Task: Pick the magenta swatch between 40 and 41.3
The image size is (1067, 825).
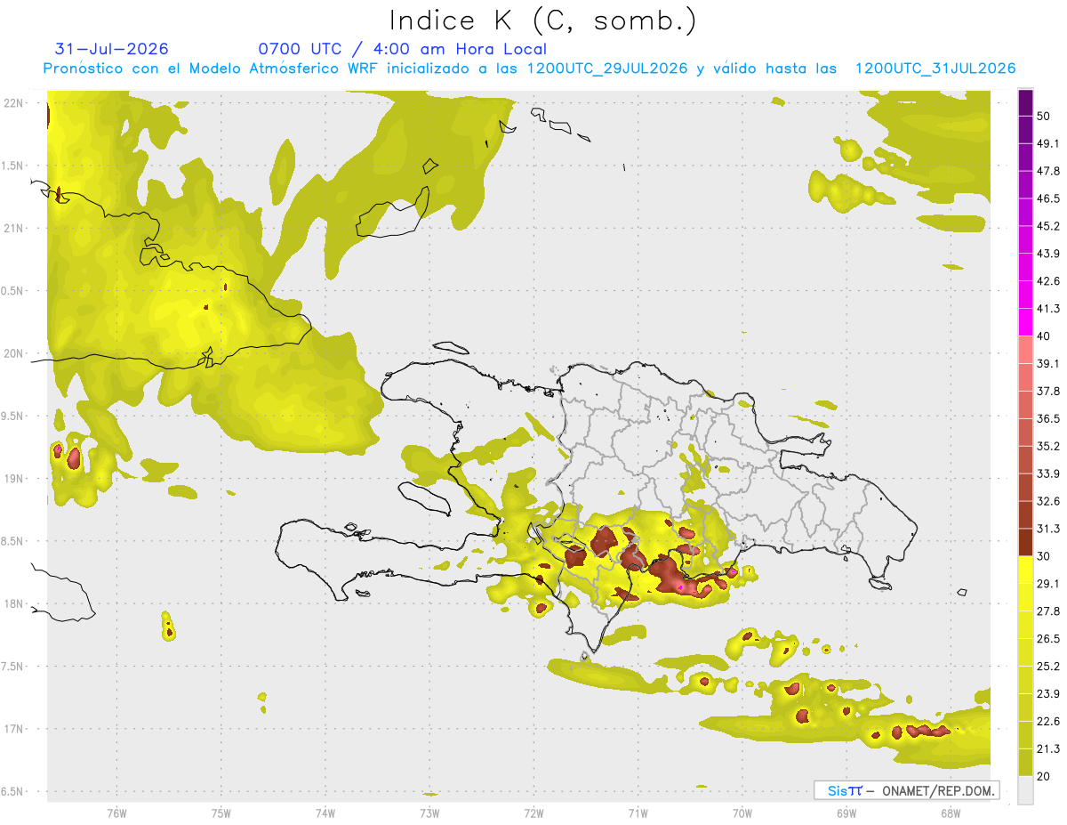Action: coord(1025,322)
